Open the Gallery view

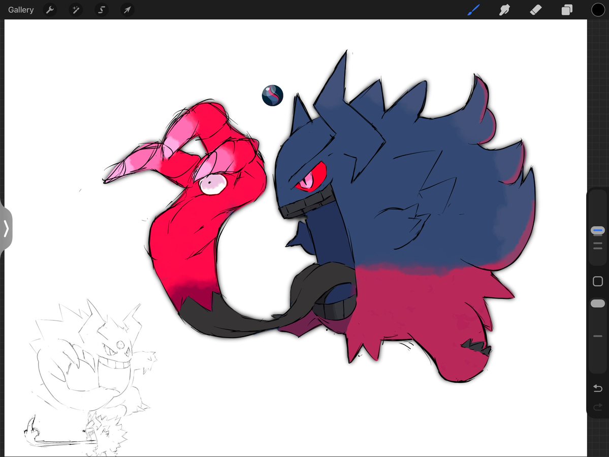click(21, 10)
